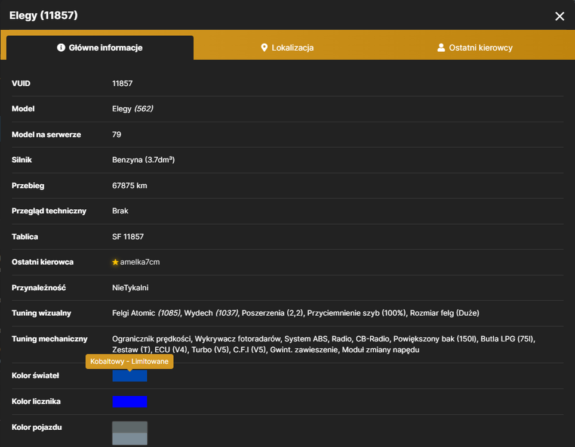Viewport: 575px width, 447px height.
Task: Click the Model value Elegy (562)
Action: coord(133,108)
